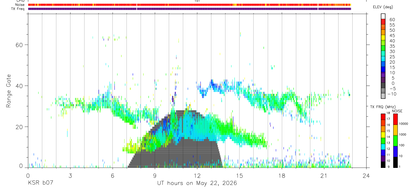Viewport: 412px width, 190px height.
Task: Click the '−10' label on ELEV colorbar
Action: point(392,94)
